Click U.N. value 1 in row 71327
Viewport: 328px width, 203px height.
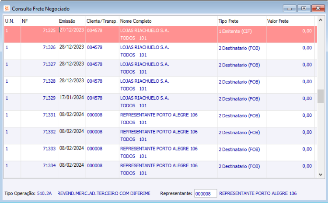pos(7,64)
